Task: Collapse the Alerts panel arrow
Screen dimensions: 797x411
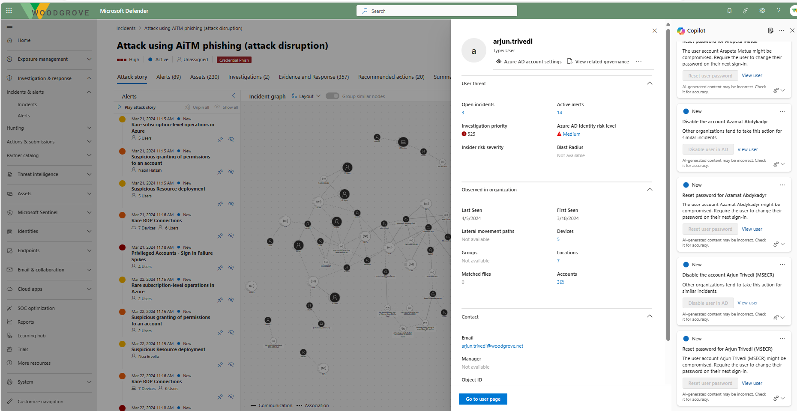Action: pos(234,96)
